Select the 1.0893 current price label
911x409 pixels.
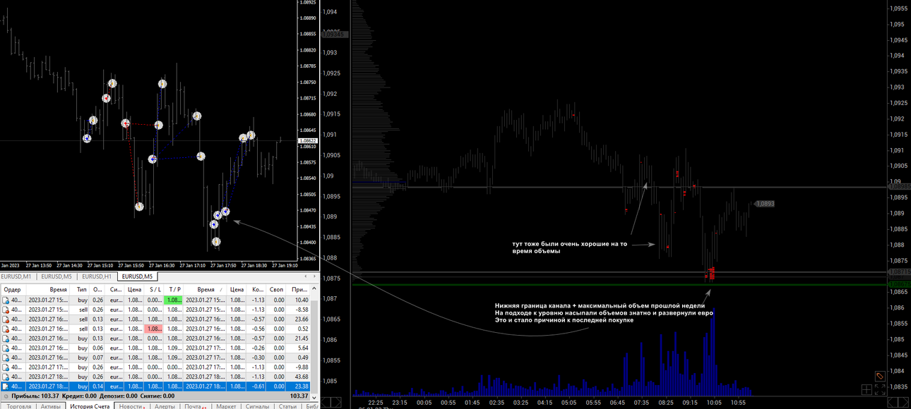coord(765,204)
